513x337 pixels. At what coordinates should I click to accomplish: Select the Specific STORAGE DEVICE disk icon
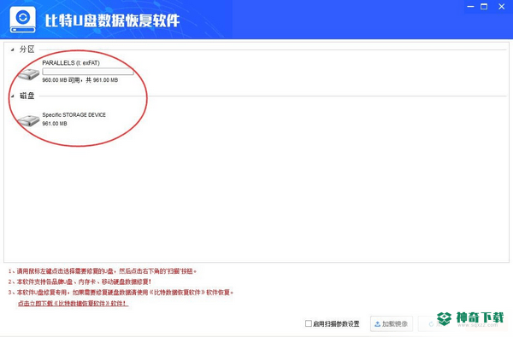tap(29, 120)
